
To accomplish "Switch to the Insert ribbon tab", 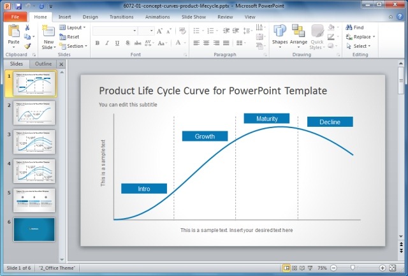I will click(x=64, y=17).
